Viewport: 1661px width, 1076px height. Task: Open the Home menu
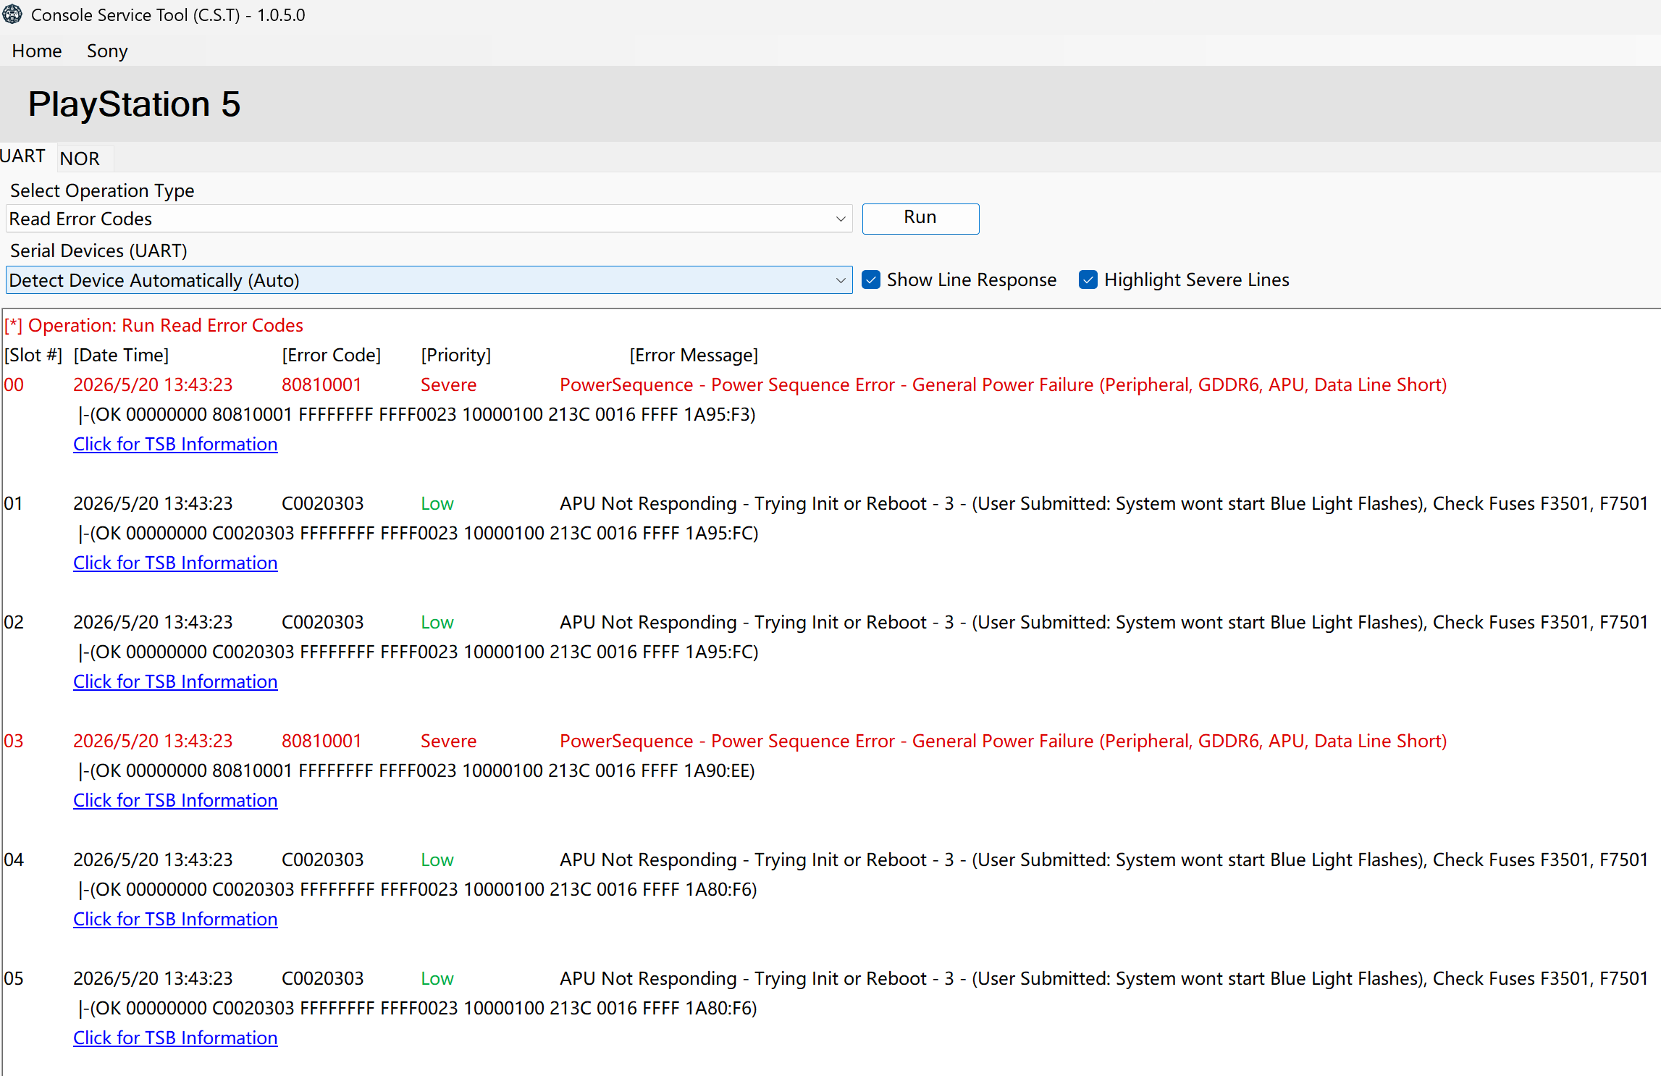pyautogui.click(x=37, y=51)
